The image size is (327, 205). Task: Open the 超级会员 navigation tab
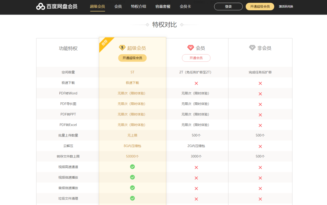(97, 6)
